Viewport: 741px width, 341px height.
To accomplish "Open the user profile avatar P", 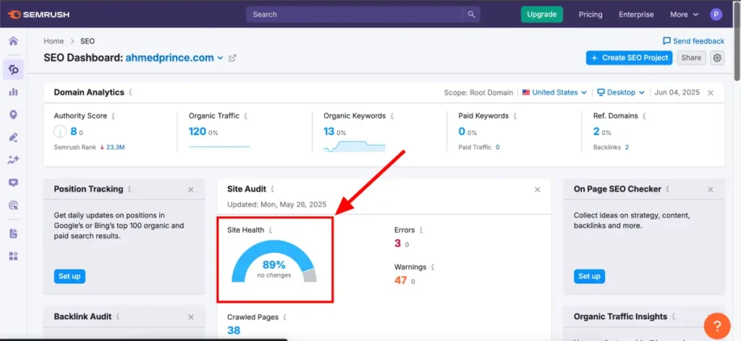I will click(x=716, y=14).
